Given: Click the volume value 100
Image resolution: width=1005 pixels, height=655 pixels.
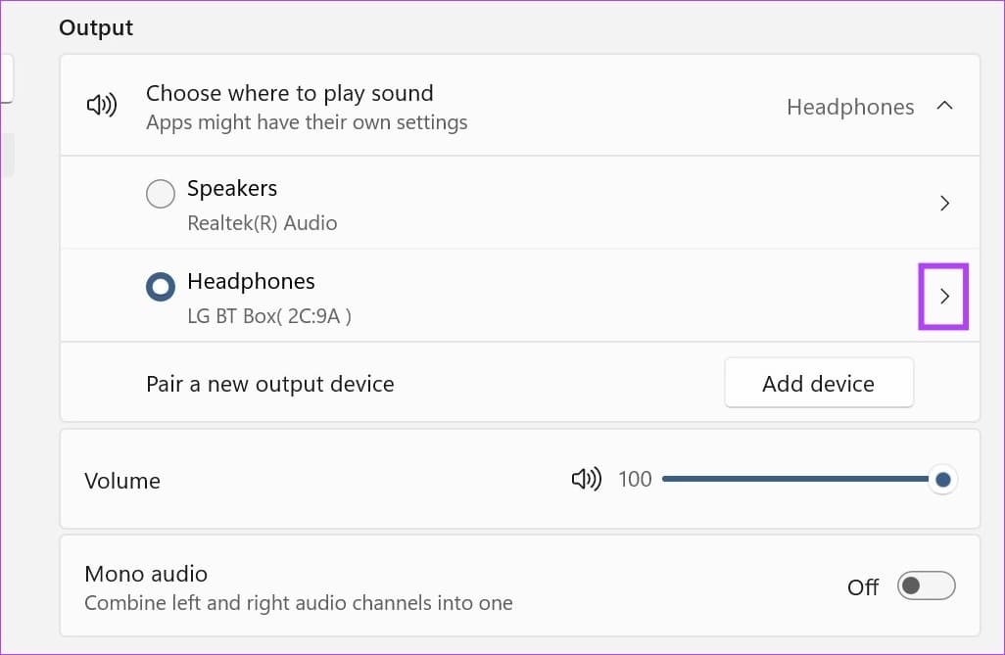Looking at the screenshot, I should point(635,480).
